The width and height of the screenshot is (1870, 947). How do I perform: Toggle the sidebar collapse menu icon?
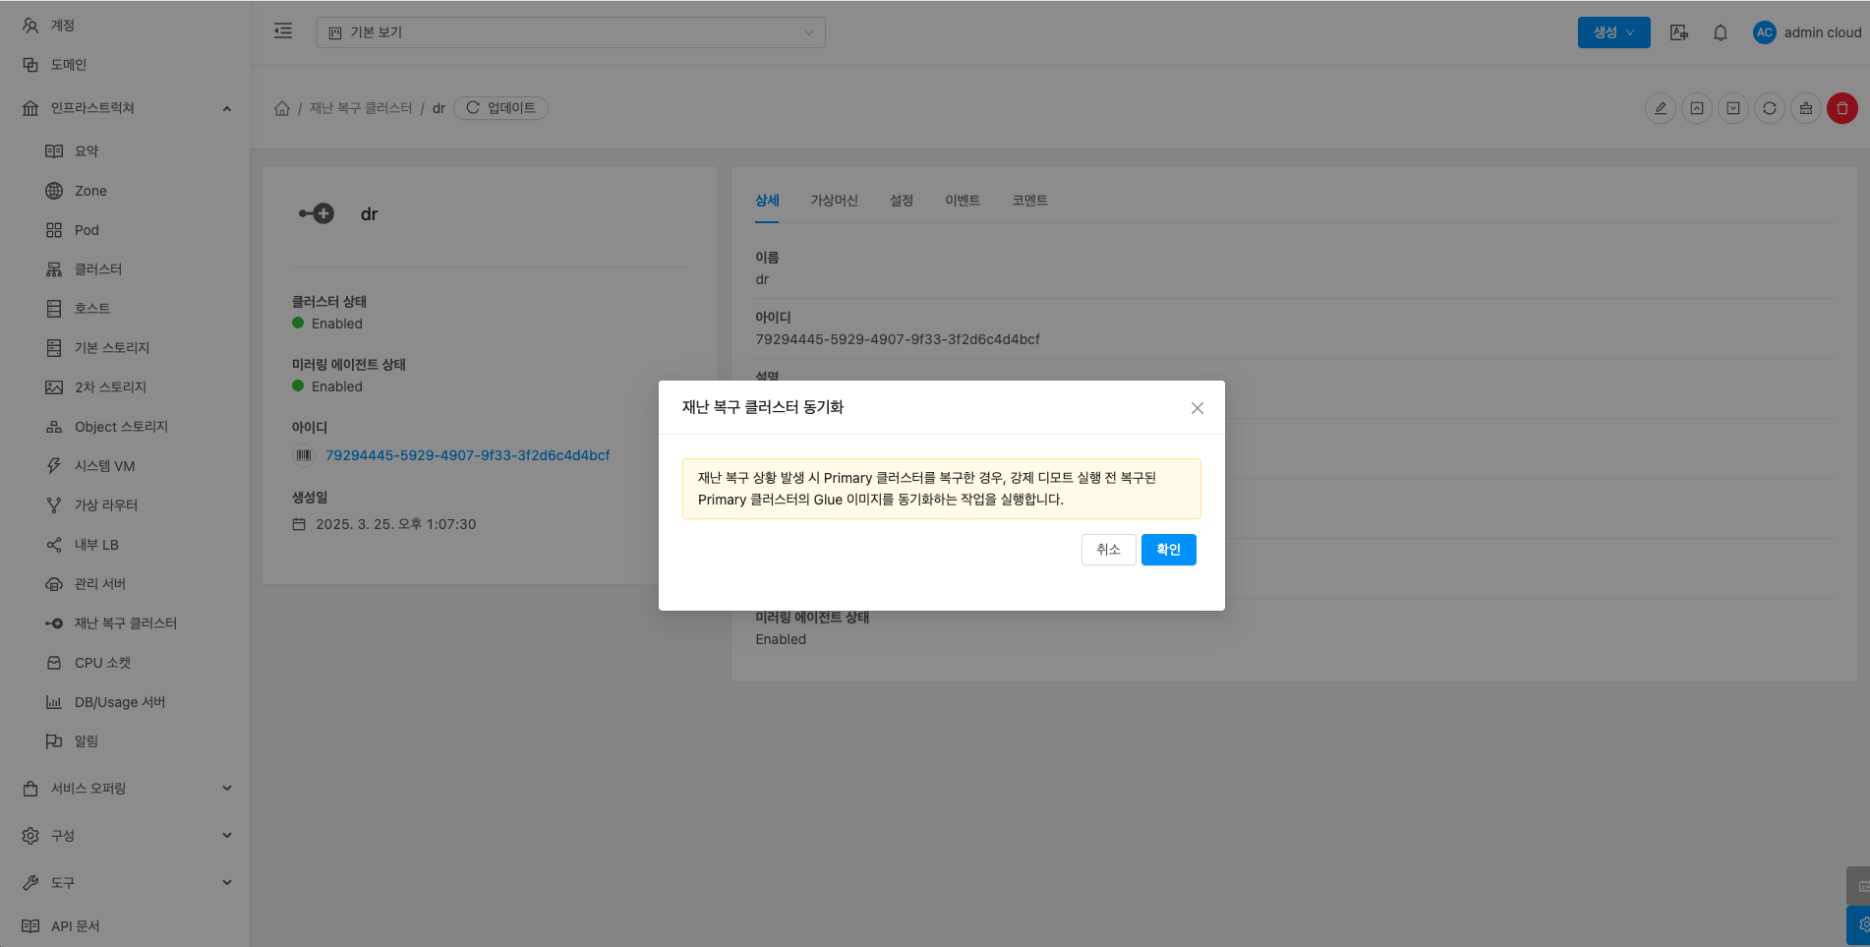(283, 31)
